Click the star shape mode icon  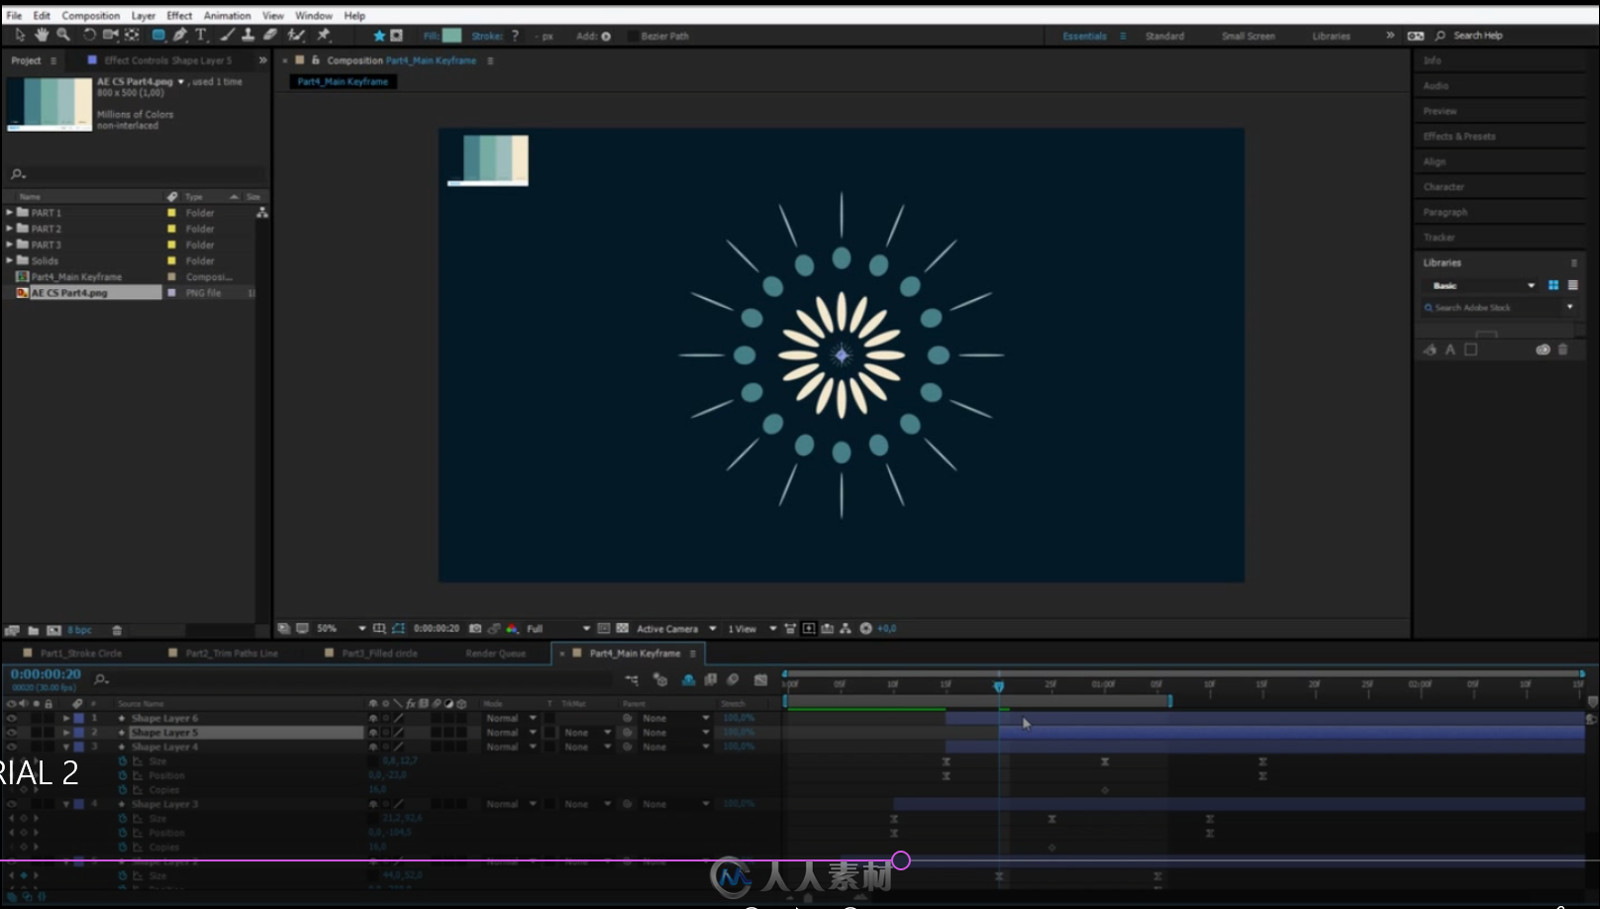pos(378,36)
